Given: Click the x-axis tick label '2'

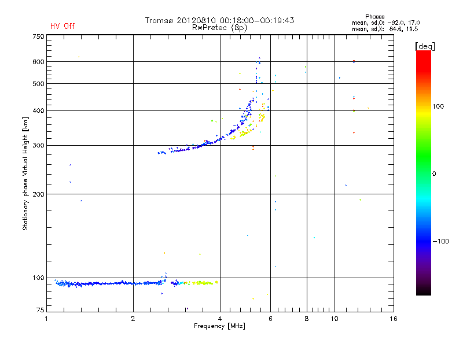Looking at the screenshot, I should [133, 319].
